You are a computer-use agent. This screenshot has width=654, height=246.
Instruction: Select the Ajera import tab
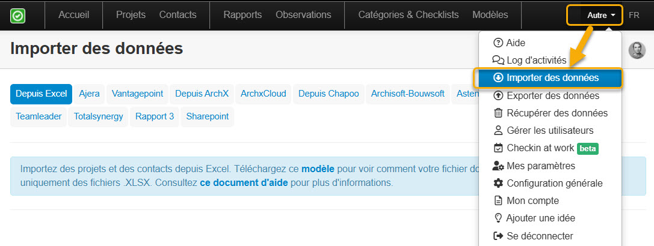pyautogui.click(x=89, y=94)
